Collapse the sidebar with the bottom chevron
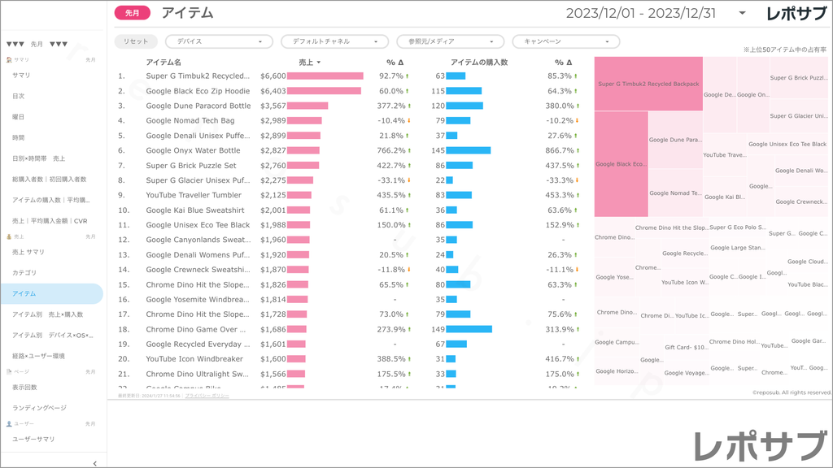 click(95, 463)
